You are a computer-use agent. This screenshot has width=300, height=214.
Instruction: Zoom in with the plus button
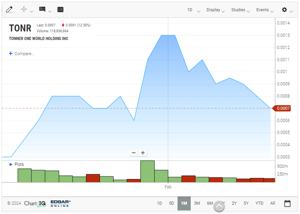click(143, 153)
